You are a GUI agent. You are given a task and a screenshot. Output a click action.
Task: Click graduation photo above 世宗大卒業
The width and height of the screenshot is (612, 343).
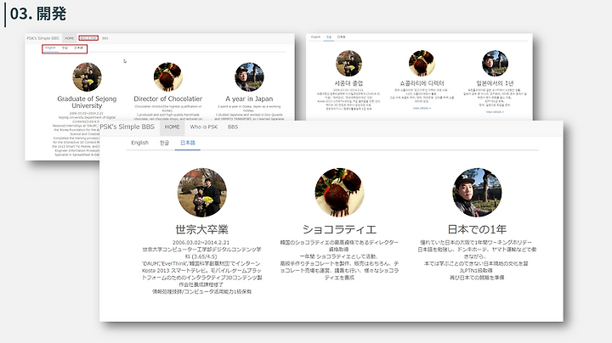(201, 193)
